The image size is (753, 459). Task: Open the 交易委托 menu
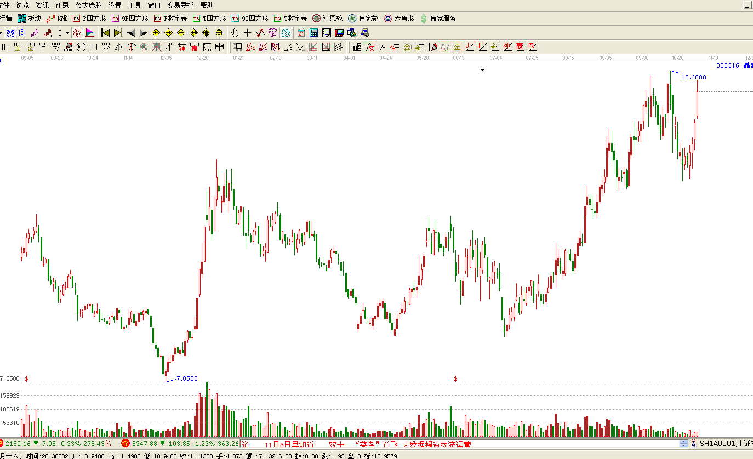(x=180, y=5)
